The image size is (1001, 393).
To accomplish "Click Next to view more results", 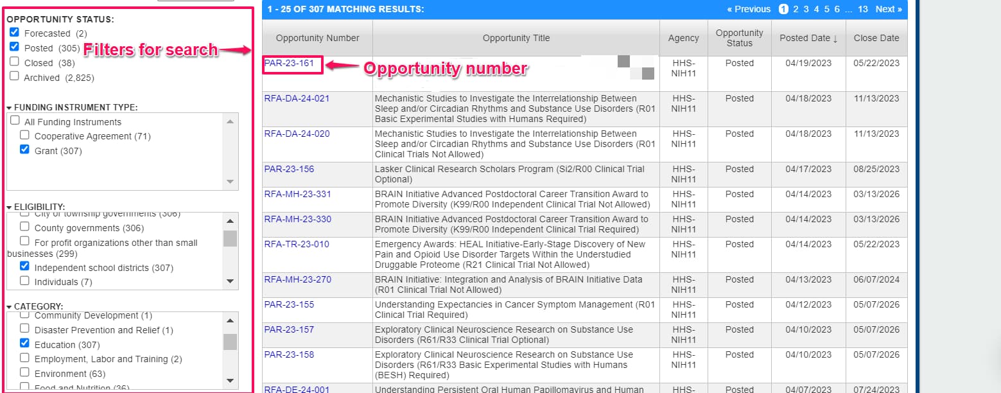I will pos(888,9).
